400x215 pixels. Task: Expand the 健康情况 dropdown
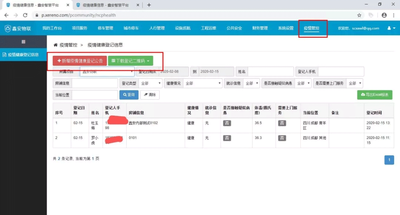(x=203, y=83)
